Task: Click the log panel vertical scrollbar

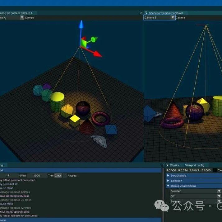Action: (x=163, y=194)
